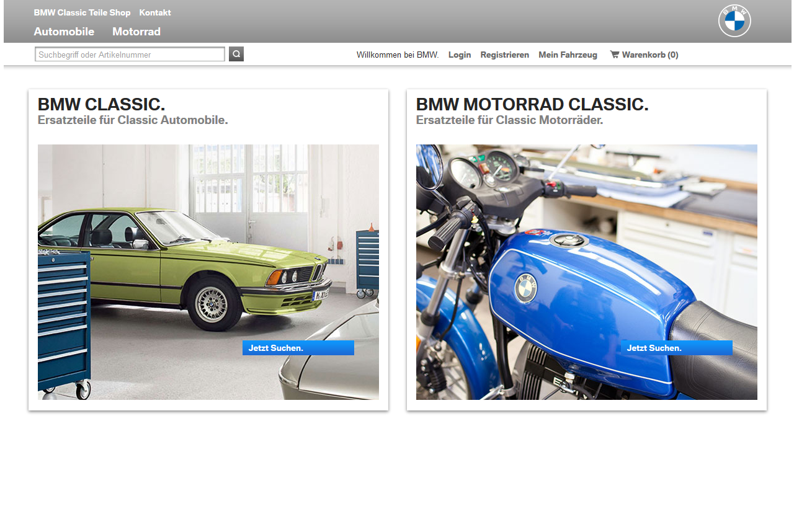Open the Motorrad menu
Image resolution: width=794 pixels, height=527 pixels.
point(136,32)
